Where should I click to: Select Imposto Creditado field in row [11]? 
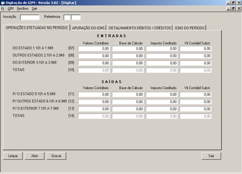pos(162,94)
